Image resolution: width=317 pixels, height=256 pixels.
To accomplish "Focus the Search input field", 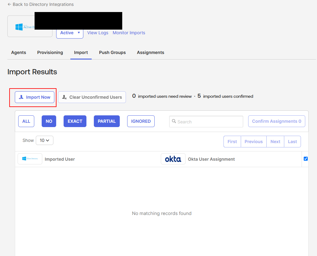I will [206, 122].
